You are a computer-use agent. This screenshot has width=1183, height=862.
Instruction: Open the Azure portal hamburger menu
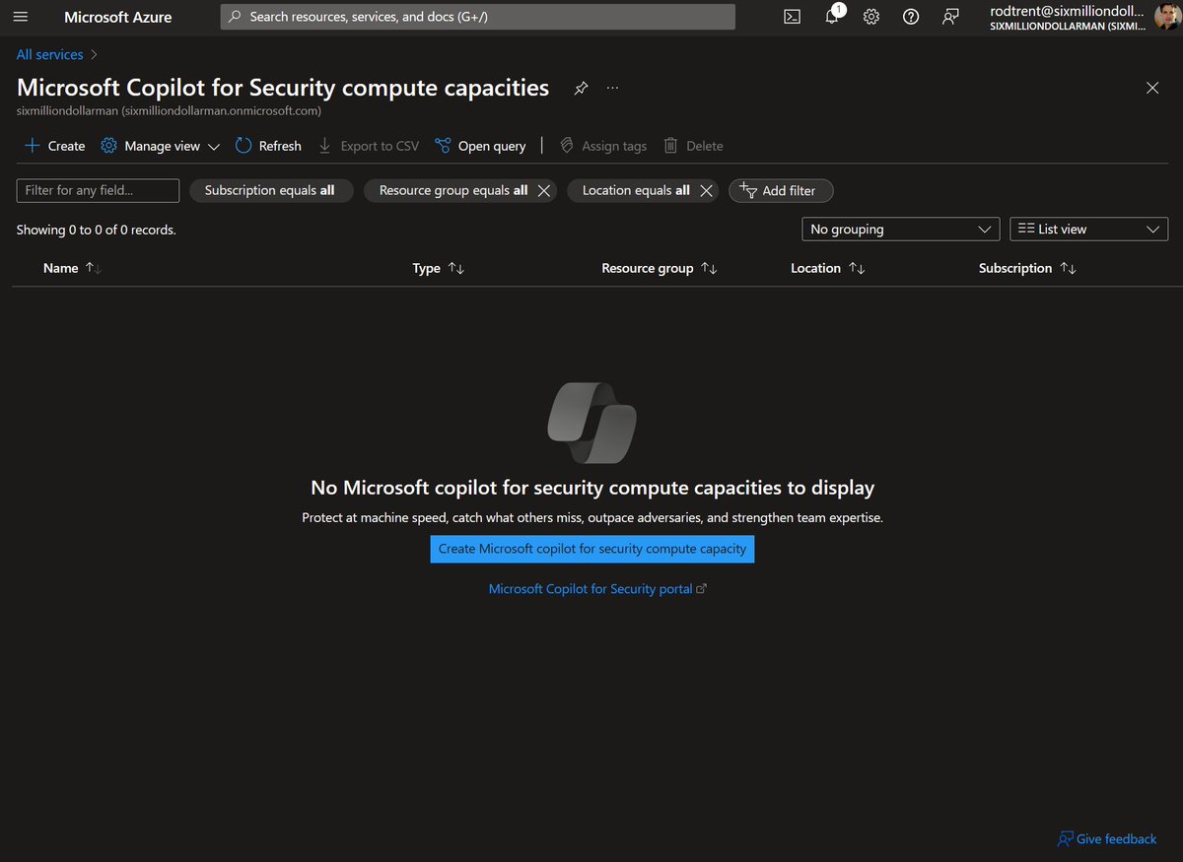click(21, 17)
